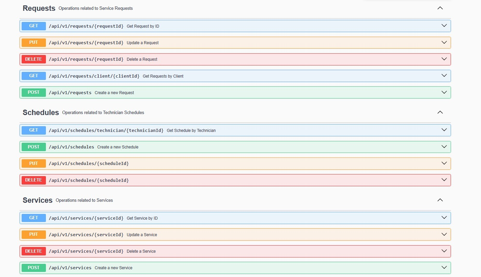Click the 'Update a Service' description

[142, 235]
